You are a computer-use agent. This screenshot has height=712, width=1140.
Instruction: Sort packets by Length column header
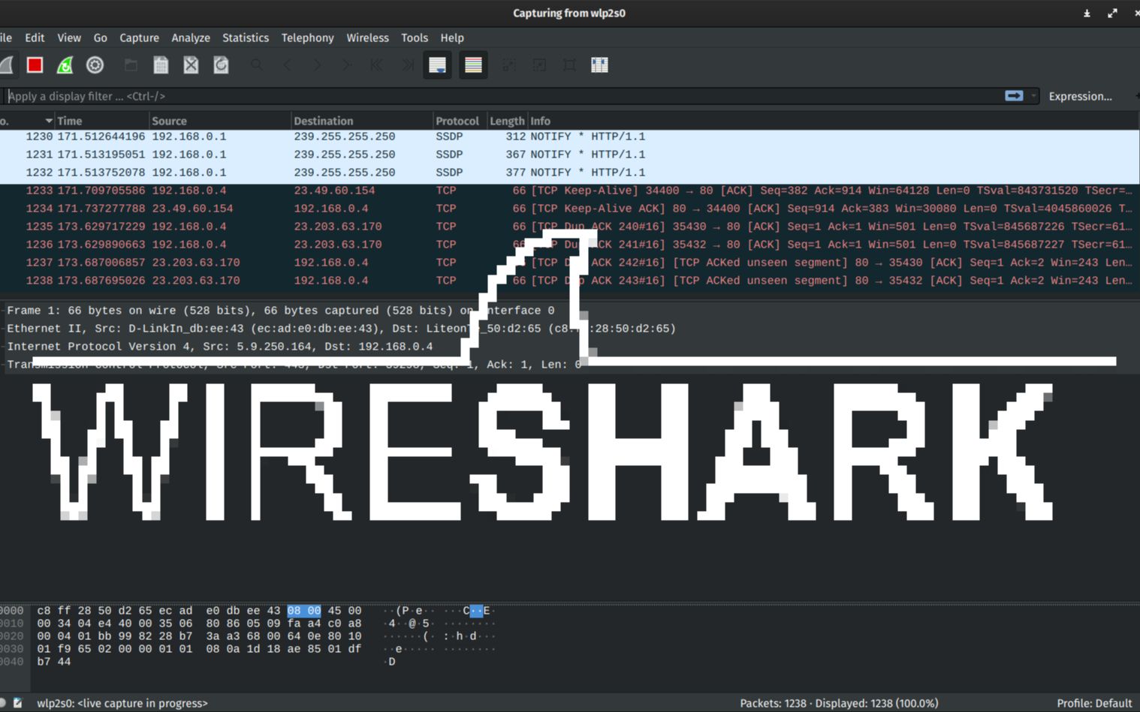507,121
